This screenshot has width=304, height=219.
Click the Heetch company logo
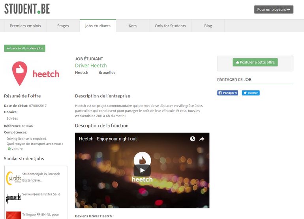[x=36, y=74]
